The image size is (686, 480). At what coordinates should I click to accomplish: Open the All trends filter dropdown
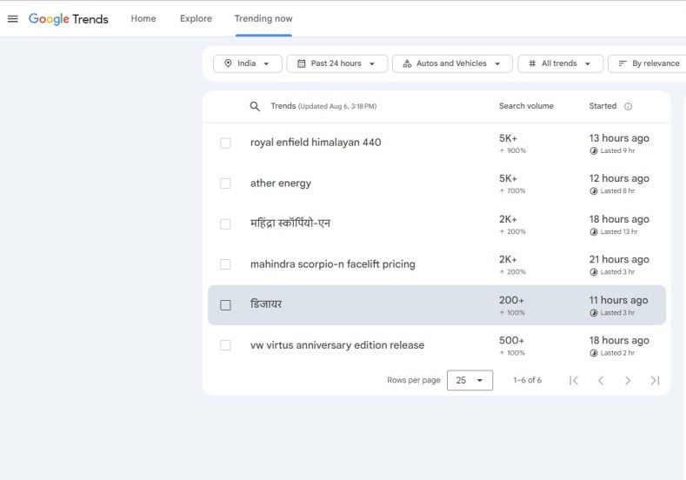(x=561, y=63)
